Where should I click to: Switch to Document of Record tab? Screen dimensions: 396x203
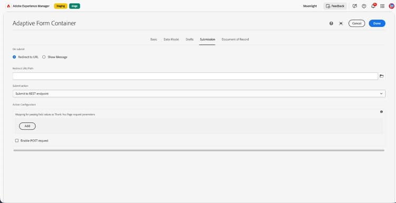pos(235,40)
